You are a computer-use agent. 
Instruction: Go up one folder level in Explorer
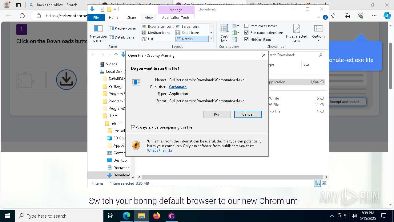116,55
